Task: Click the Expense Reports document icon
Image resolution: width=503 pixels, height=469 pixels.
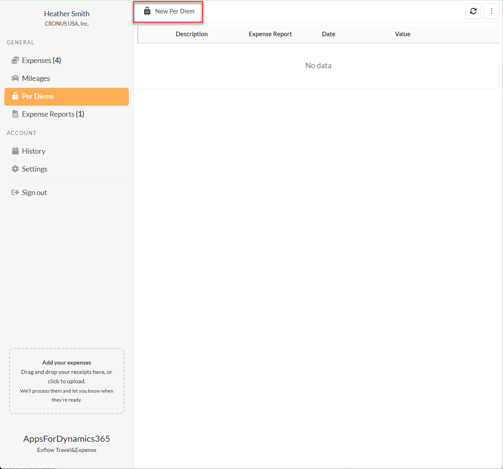Action: (x=15, y=114)
